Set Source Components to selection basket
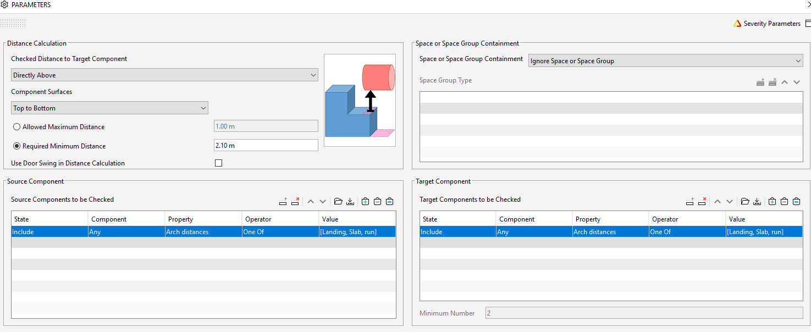 [x=389, y=202]
